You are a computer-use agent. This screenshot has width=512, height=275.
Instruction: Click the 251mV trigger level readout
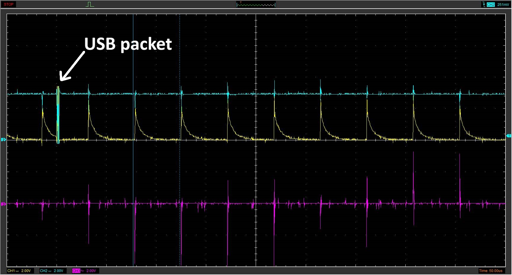pyautogui.click(x=503, y=4)
